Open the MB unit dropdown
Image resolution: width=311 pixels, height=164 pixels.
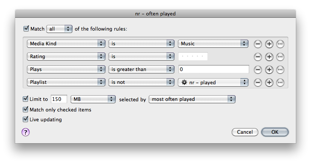click(93, 99)
